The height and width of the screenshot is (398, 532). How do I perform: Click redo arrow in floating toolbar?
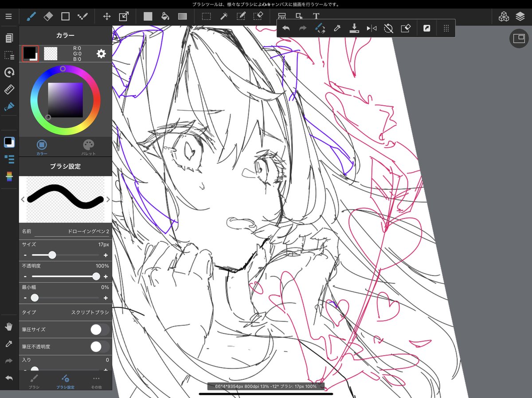click(x=303, y=28)
